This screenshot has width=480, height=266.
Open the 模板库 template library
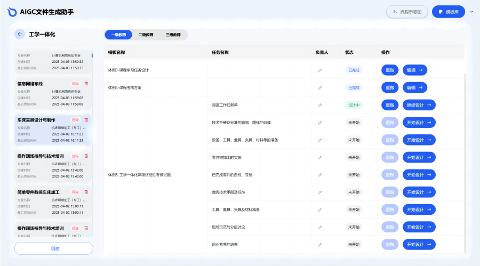tap(449, 12)
